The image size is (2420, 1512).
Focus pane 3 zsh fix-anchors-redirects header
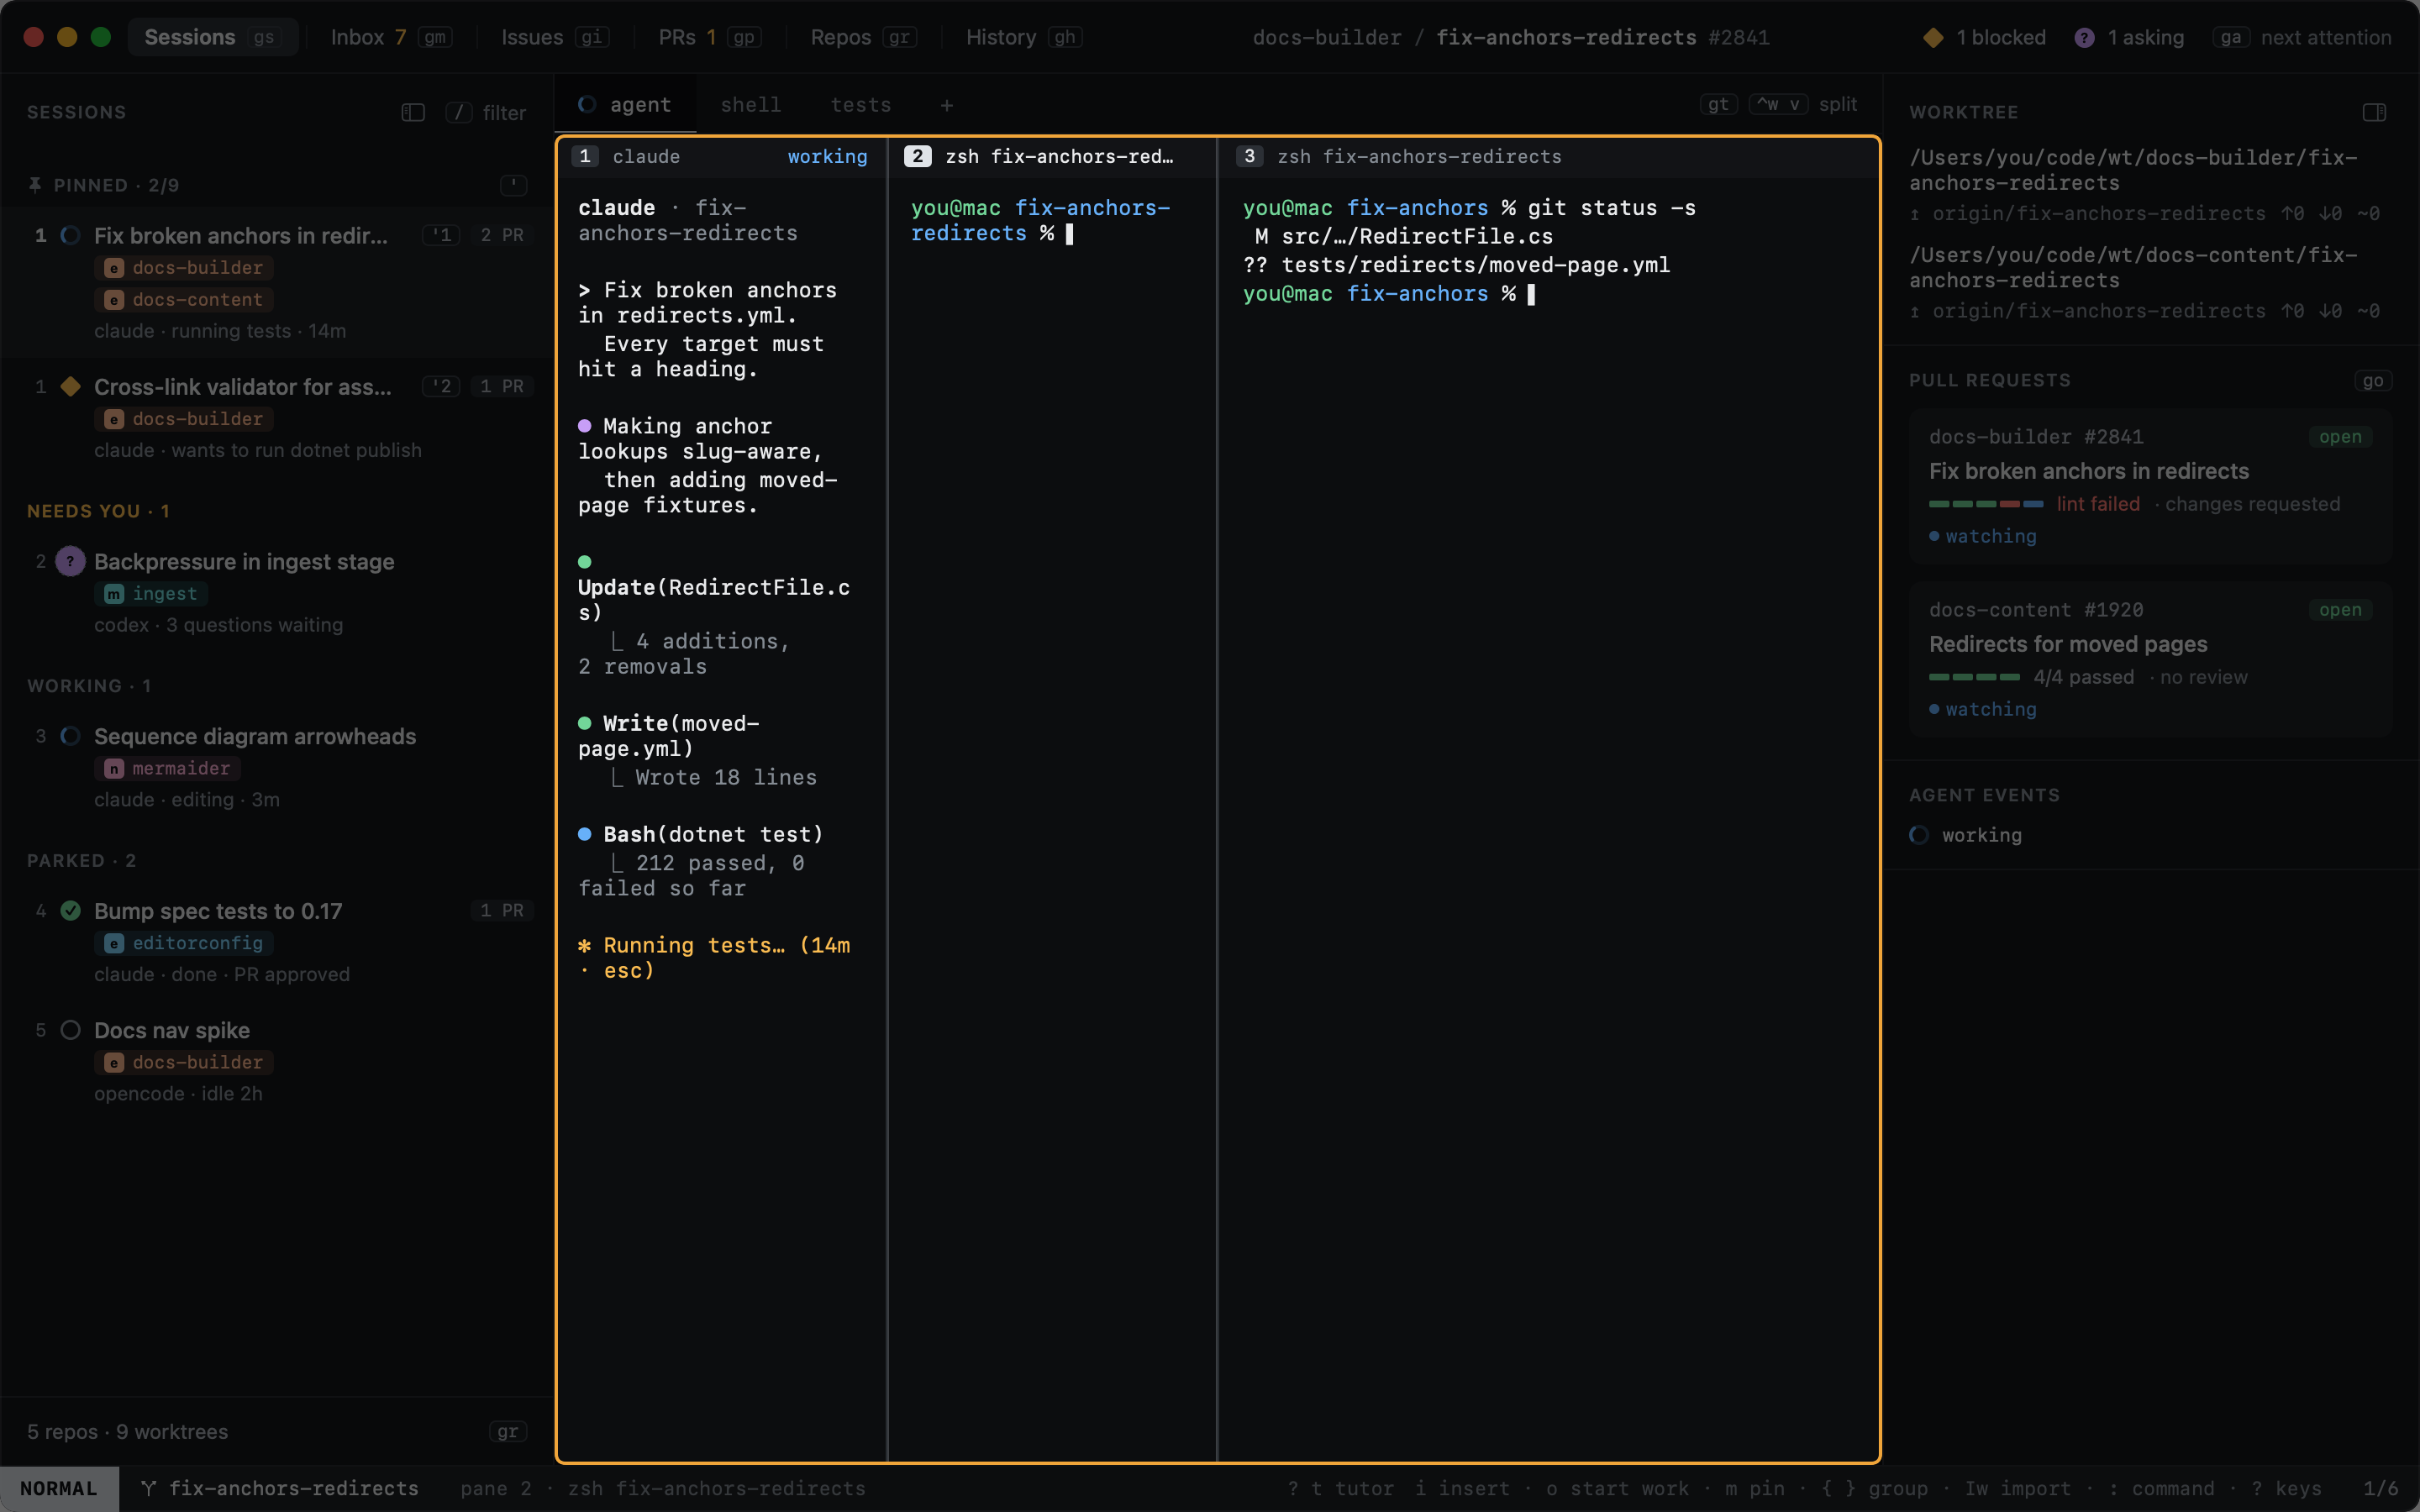(1548, 156)
